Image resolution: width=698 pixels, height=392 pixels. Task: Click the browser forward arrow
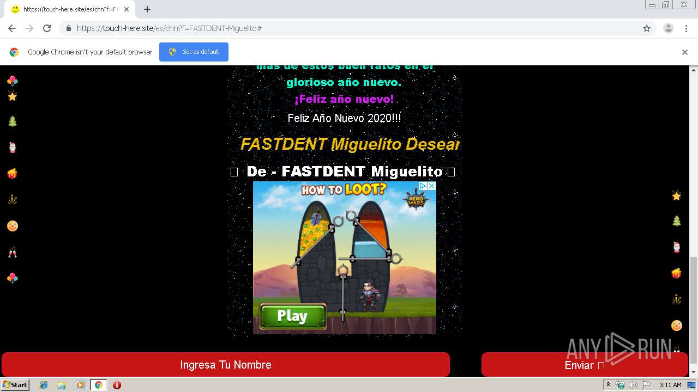coord(29,28)
